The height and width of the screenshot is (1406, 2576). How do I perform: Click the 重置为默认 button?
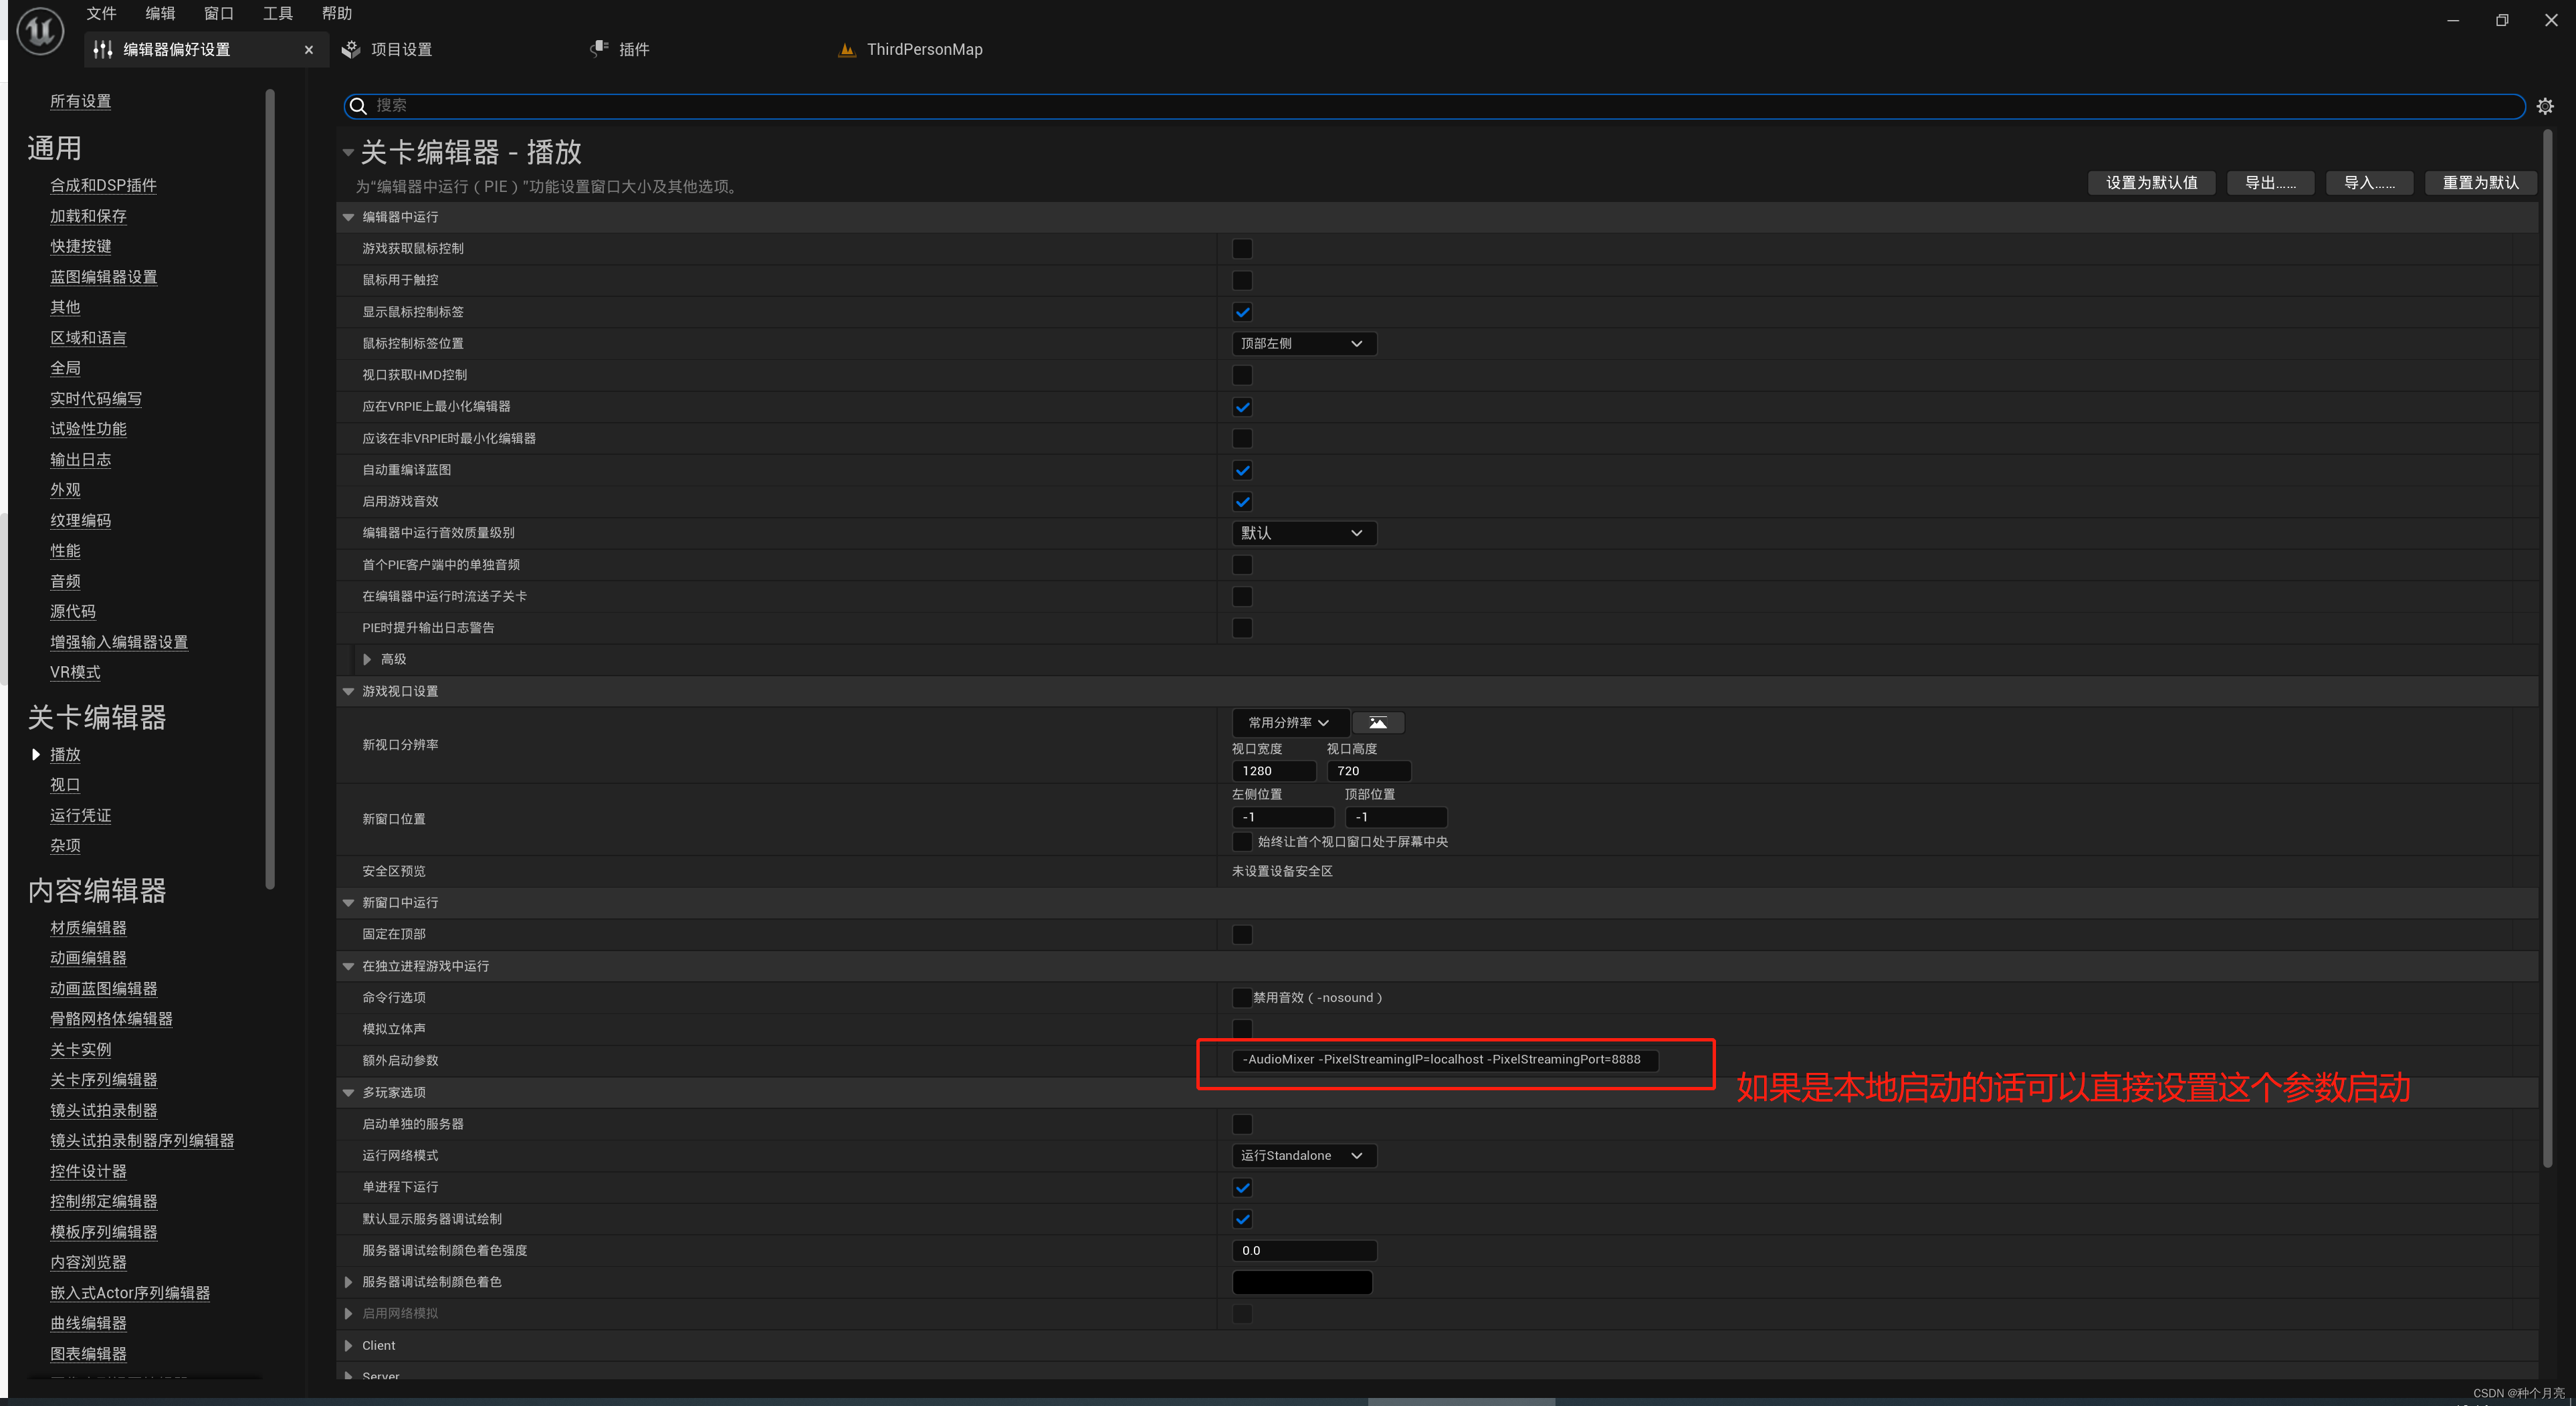tap(2480, 183)
